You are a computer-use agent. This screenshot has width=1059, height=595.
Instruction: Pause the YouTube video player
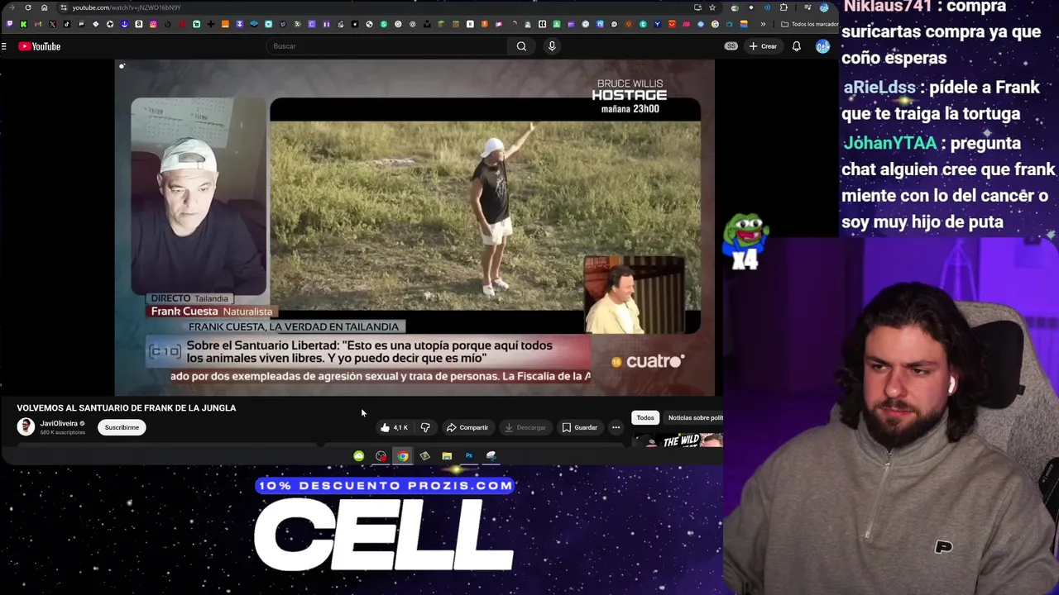(414, 227)
